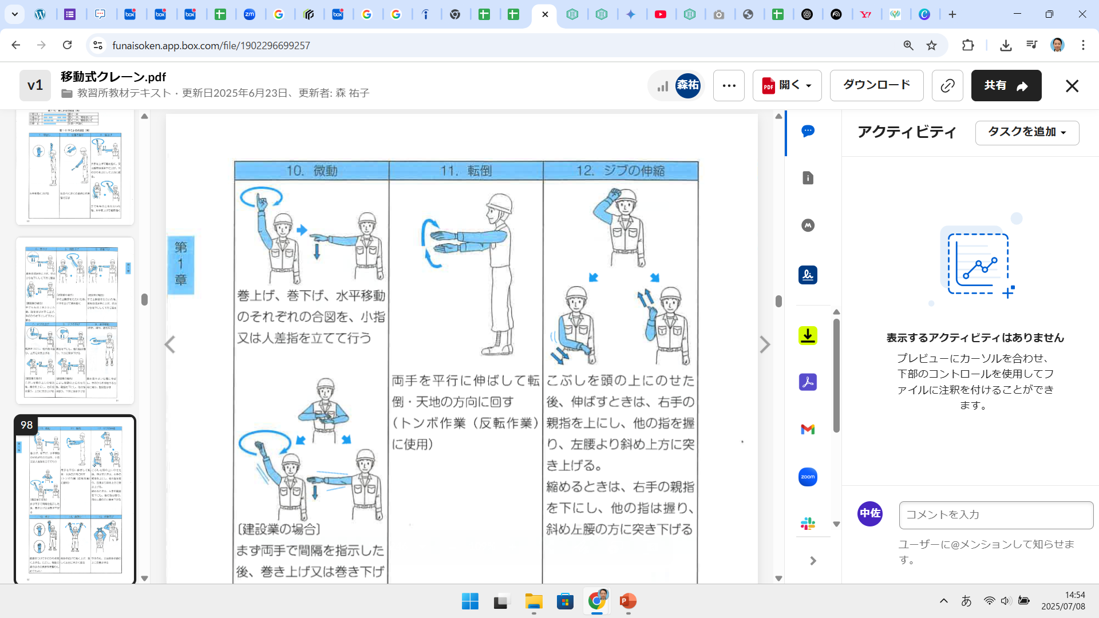Select the middle page thumbnail

tap(74, 320)
